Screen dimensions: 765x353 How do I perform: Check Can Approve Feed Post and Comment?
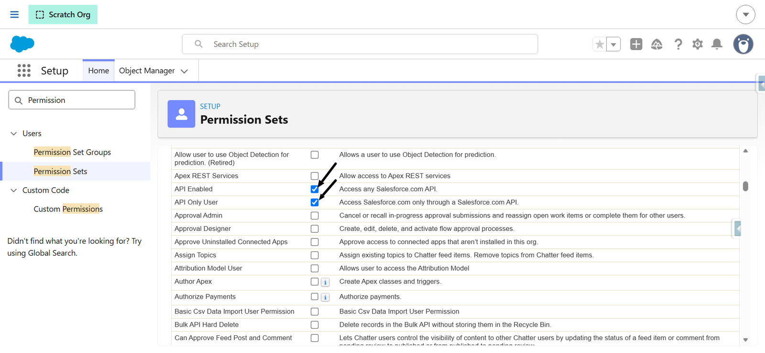tap(315, 338)
